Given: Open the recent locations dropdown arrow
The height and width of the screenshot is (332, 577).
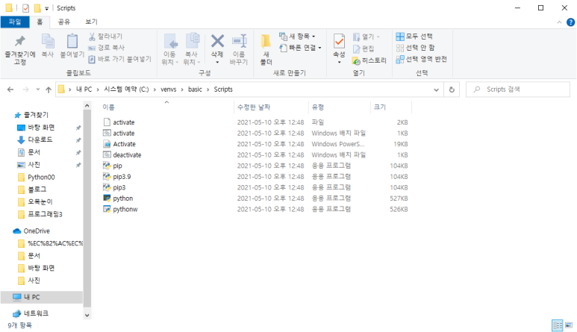Looking at the screenshot, I should point(37,90).
